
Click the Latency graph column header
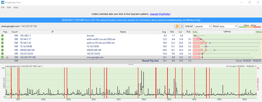[x=227, y=32]
